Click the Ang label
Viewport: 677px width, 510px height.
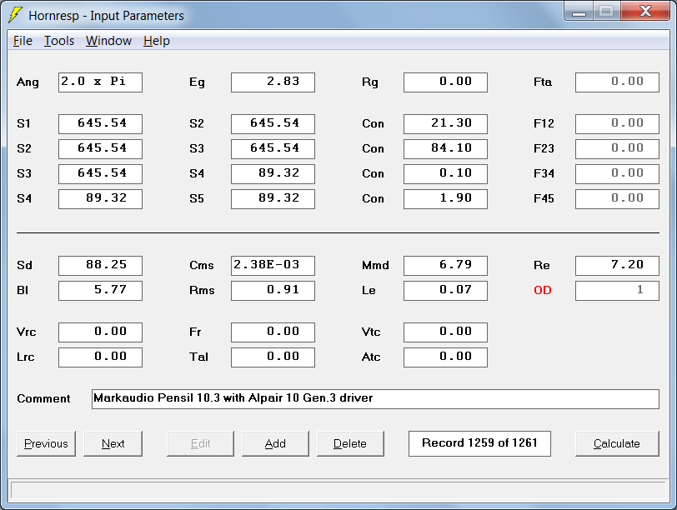coord(28,82)
